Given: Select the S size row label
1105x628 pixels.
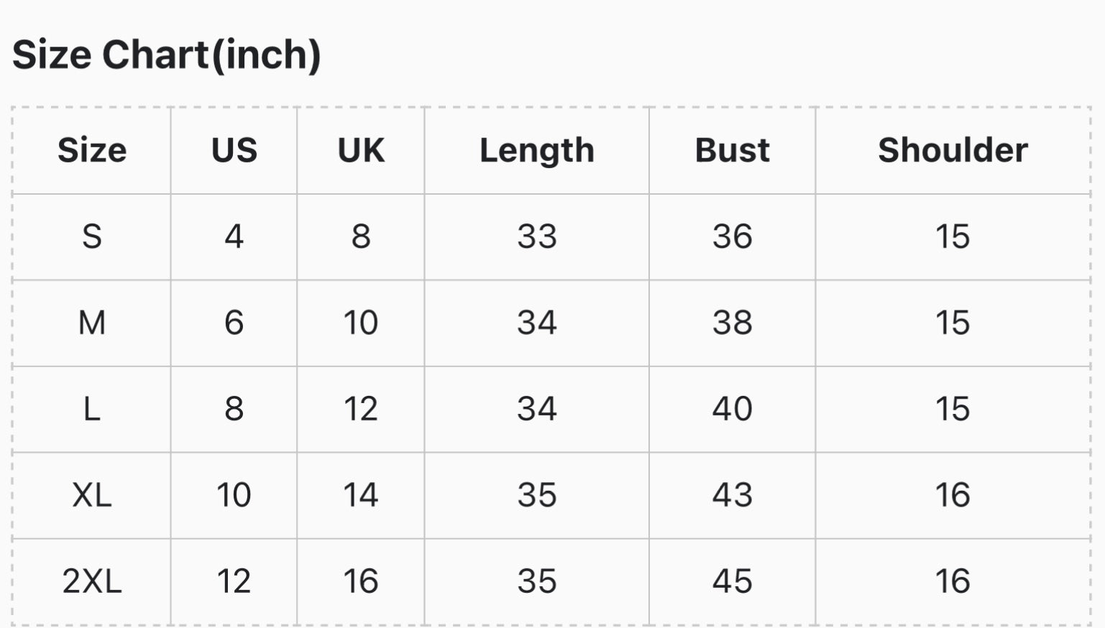Looking at the screenshot, I should coord(92,236).
